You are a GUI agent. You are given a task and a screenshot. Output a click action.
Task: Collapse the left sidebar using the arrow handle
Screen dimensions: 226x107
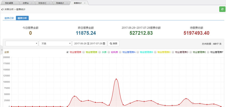[1, 50]
